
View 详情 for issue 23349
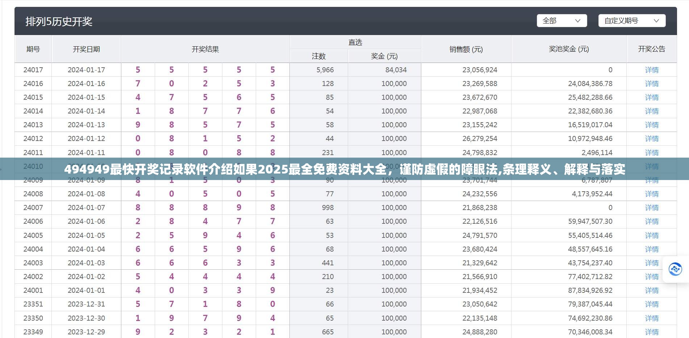point(652,332)
